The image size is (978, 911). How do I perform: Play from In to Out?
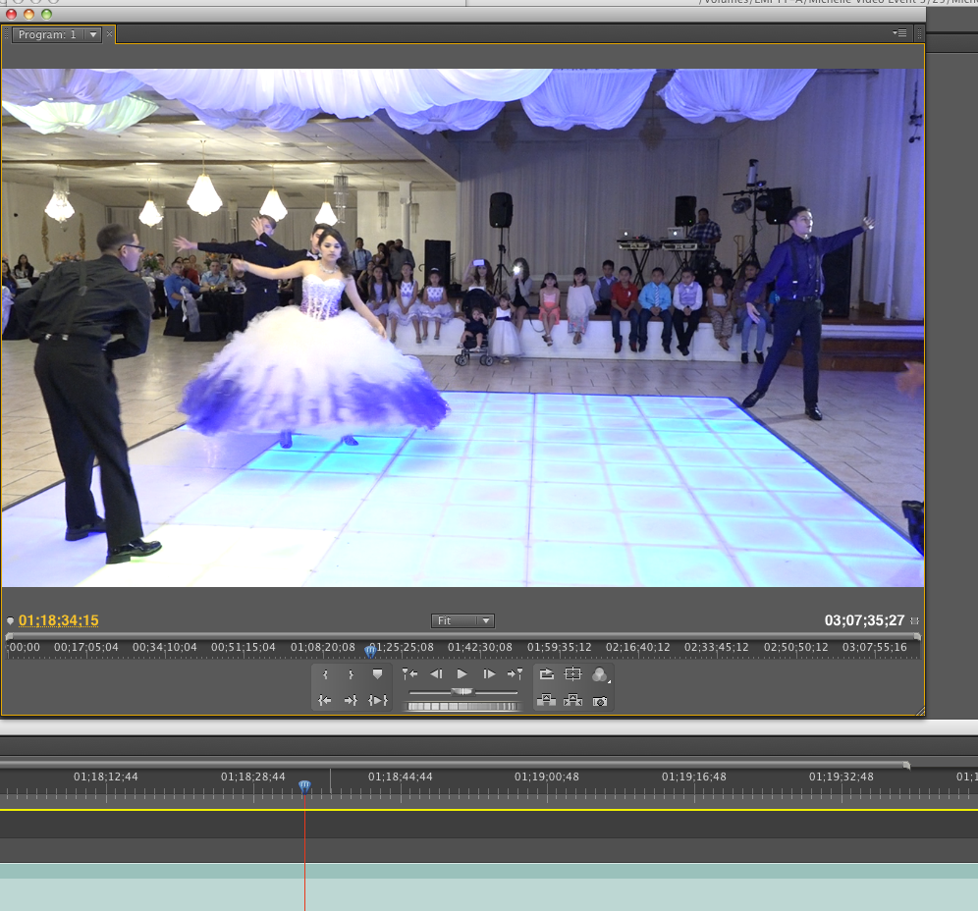point(377,700)
